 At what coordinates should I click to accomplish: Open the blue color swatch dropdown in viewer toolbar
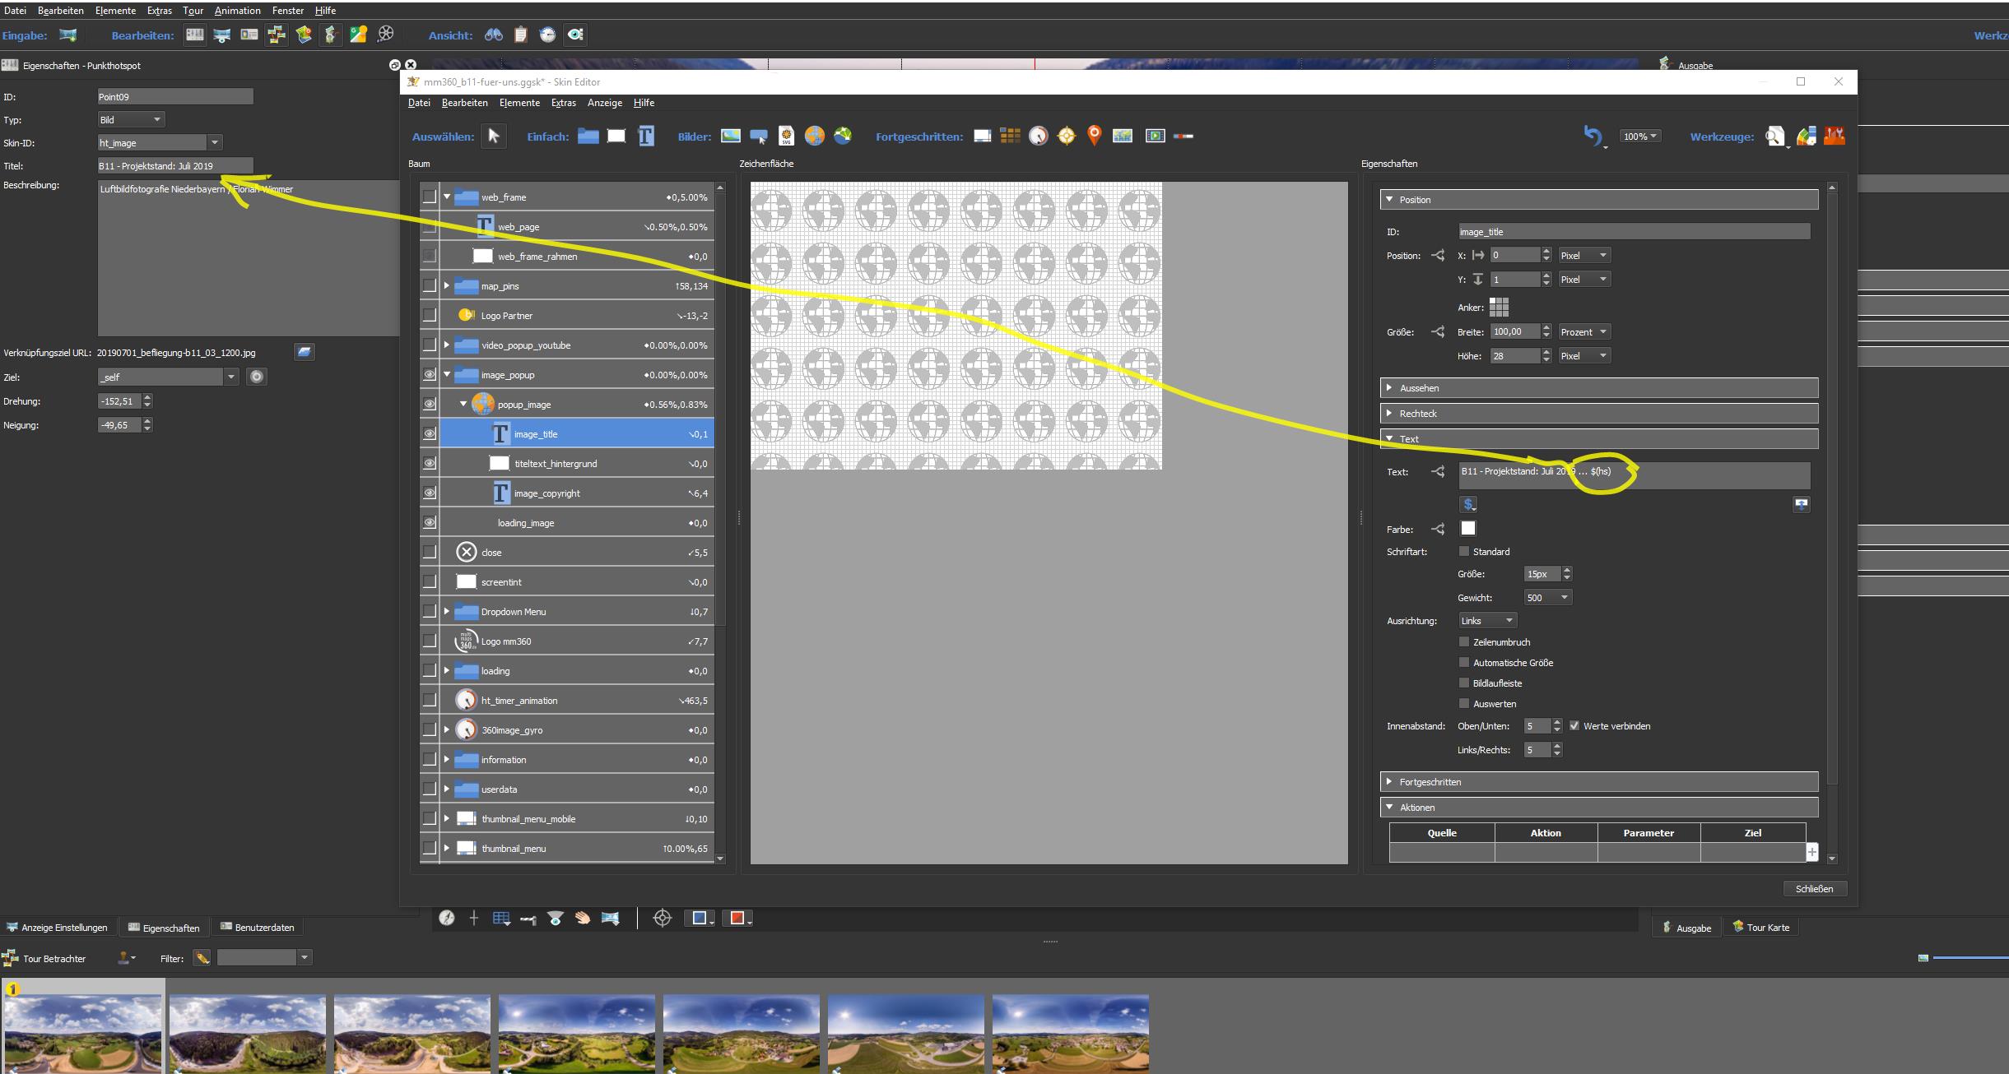coord(700,919)
